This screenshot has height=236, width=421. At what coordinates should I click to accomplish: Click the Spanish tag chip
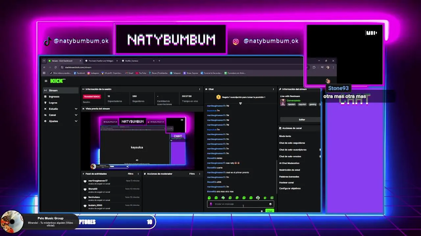292,104
